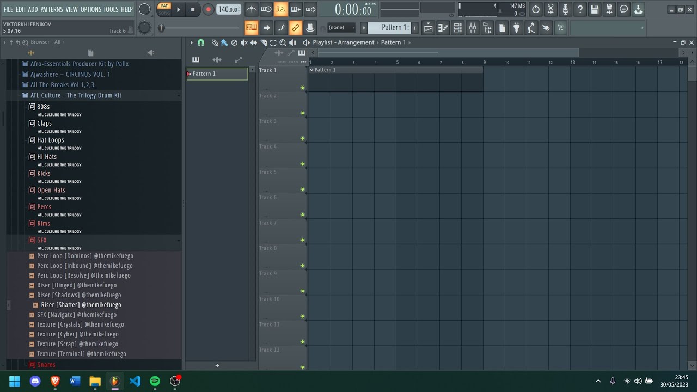This screenshot has height=392, width=697.
Task: Click the main volume knob
Action: tap(144, 9)
